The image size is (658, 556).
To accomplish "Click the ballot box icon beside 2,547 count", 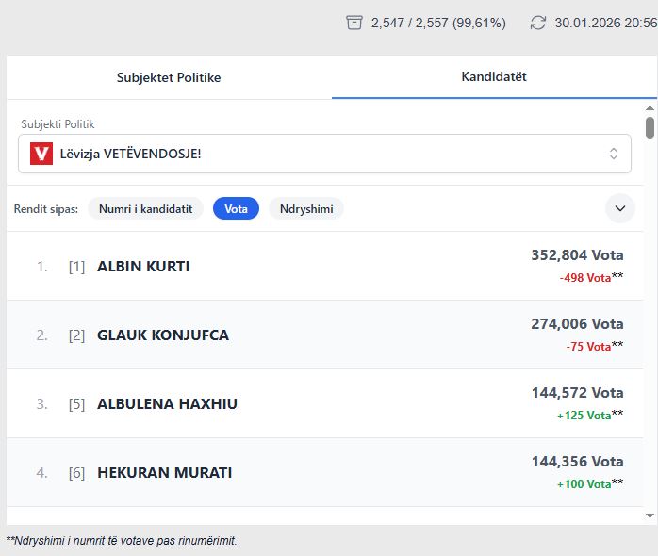I will pyautogui.click(x=354, y=23).
